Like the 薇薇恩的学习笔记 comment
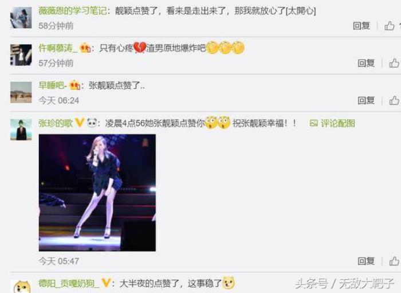The image size is (401, 293). coord(390,26)
